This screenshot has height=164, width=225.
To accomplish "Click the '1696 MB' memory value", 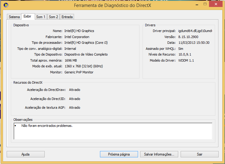I will pyautogui.click(x=71, y=60).
